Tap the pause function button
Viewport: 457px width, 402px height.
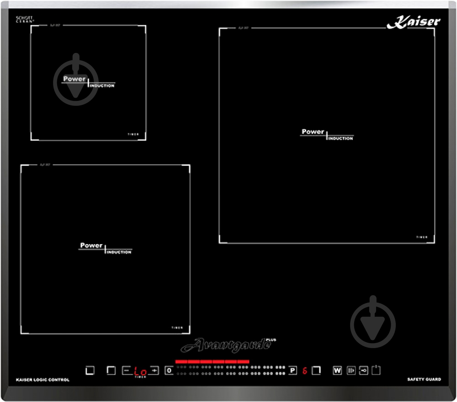[x=351, y=370]
